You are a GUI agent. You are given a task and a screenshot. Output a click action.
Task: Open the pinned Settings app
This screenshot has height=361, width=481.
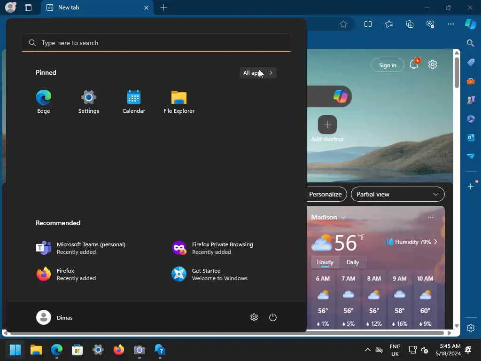tap(89, 102)
